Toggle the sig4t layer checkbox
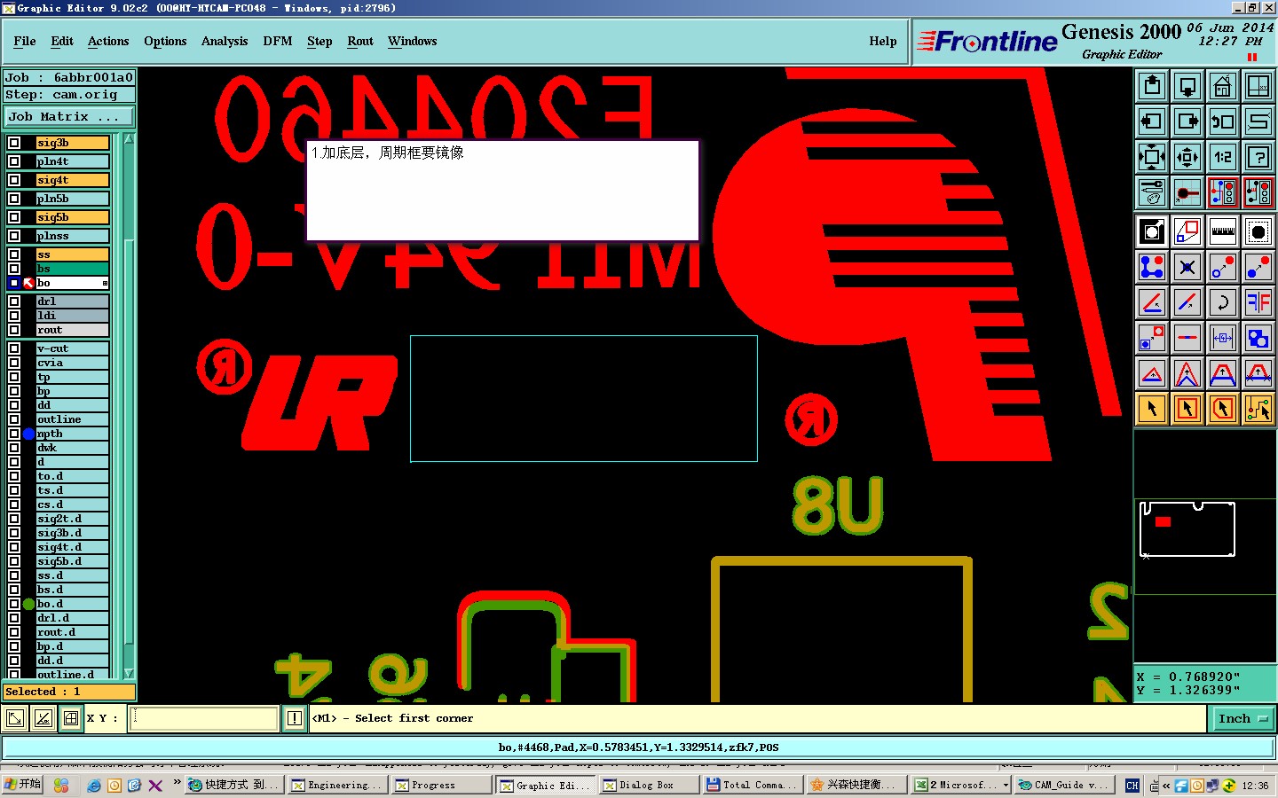Screen dimensions: 1278x798 (14, 180)
